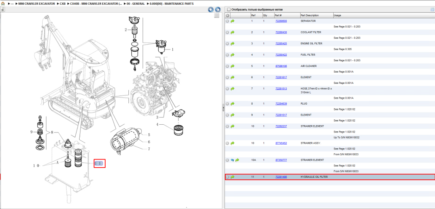This screenshot has height=209, width=435.
Task: Enable 'Отобразить только выбранные метки' checkbox
Action: click(x=229, y=10)
